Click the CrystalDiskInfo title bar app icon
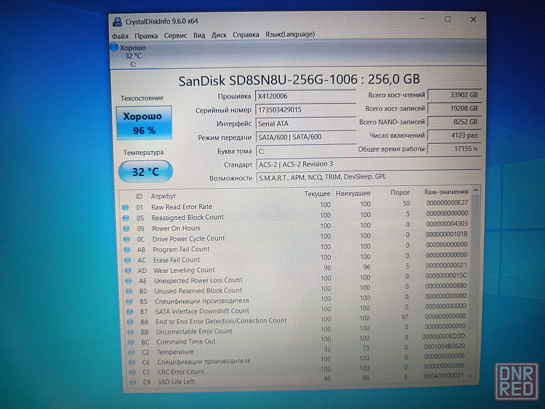The image size is (545, 409). tap(117, 22)
